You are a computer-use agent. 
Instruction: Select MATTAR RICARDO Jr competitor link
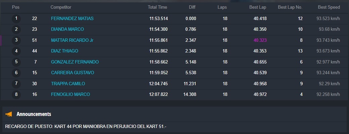click(72, 40)
